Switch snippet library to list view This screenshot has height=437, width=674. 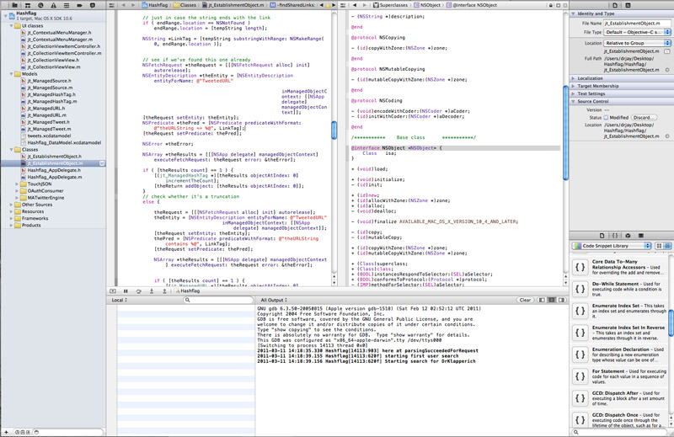point(667,246)
